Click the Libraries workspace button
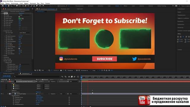 [142, 6]
